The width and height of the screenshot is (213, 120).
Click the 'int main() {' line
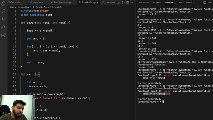[30, 74]
